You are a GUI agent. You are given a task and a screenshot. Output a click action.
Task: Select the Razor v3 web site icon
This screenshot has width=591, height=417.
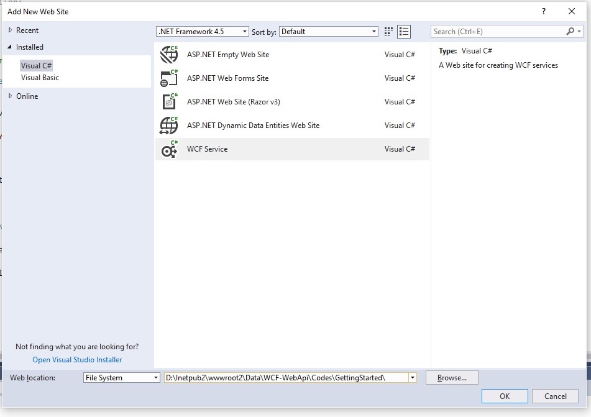click(169, 102)
